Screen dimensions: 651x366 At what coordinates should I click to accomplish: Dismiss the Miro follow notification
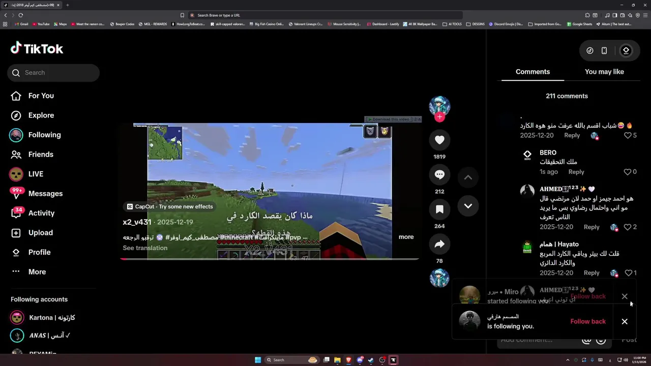tap(625, 296)
